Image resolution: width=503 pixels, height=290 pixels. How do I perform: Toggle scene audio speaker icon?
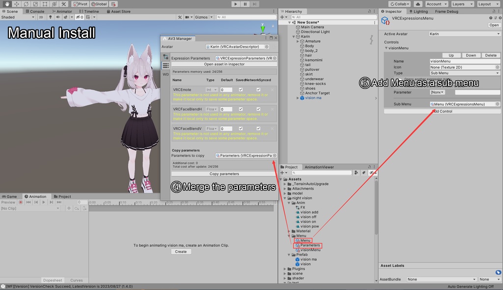point(58,17)
